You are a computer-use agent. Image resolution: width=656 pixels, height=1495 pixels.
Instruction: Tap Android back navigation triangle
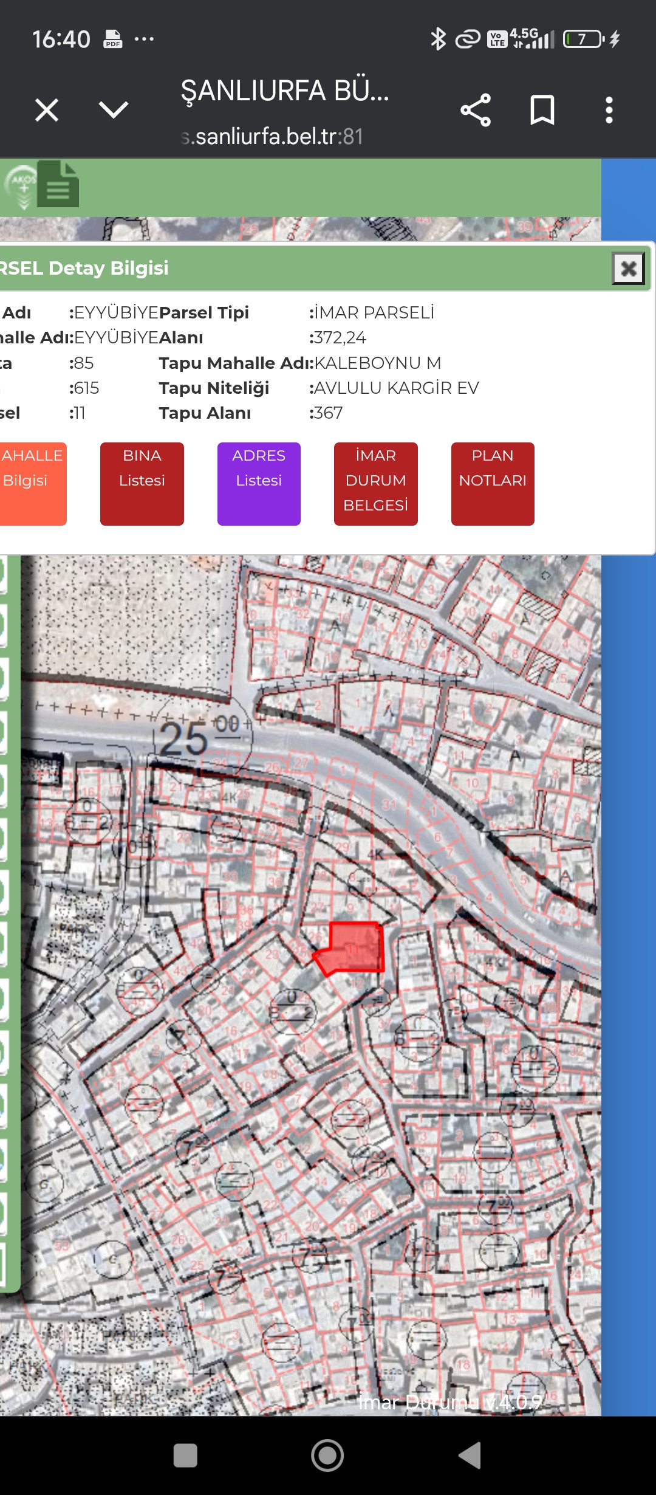470,1455
